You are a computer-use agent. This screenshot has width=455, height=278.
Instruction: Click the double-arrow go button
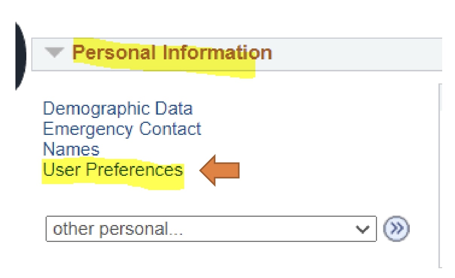[x=396, y=228]
